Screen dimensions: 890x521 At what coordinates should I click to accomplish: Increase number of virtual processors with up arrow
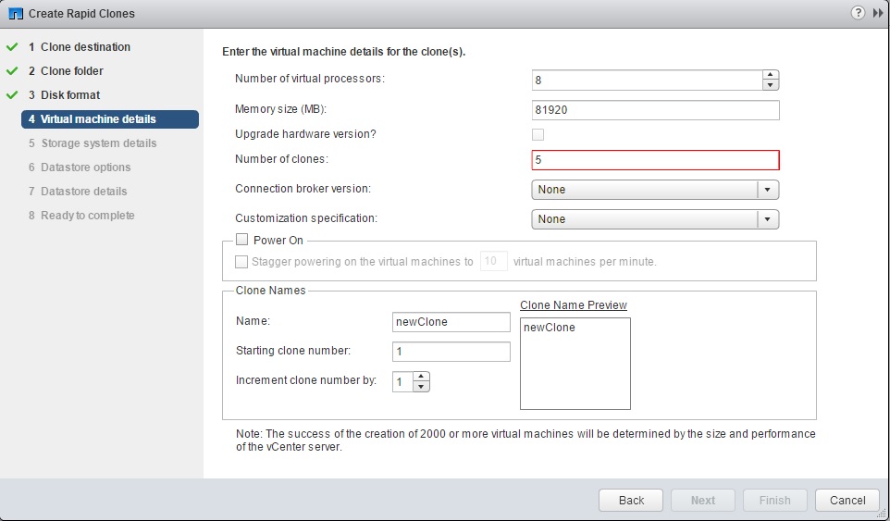pyautogui.click(x=771, y=75)
